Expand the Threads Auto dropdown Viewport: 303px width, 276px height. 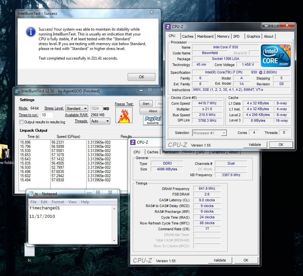pyautogui.click(x=99, y=121)
